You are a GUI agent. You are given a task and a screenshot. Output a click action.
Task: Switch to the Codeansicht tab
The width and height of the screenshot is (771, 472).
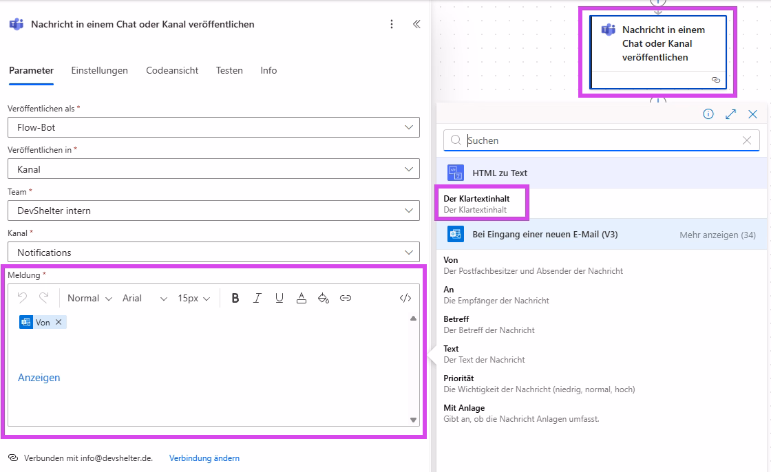tap(172, 70)
